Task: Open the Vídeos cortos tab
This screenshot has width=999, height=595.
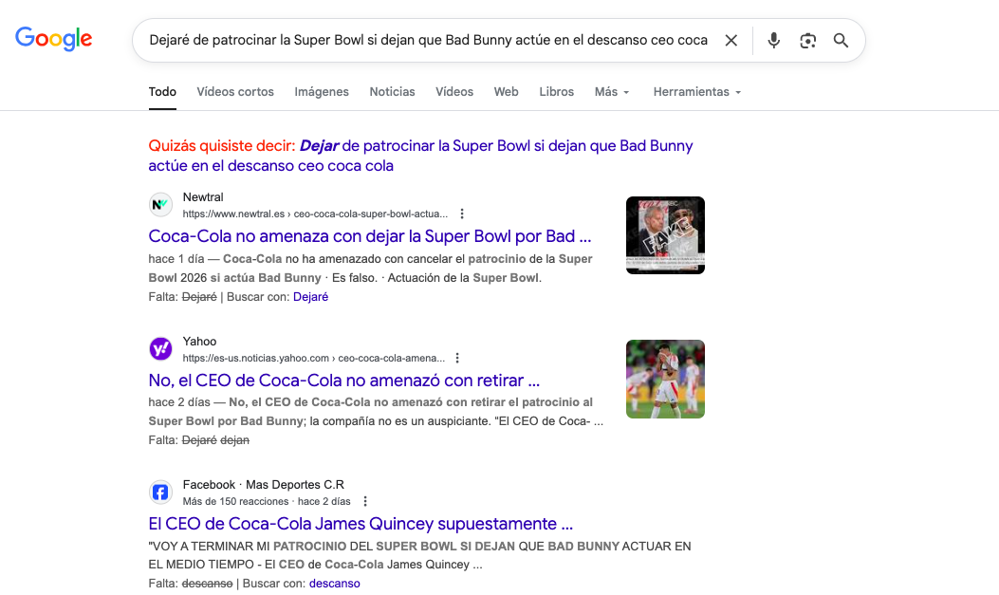Action: click(x=235, y=92)
